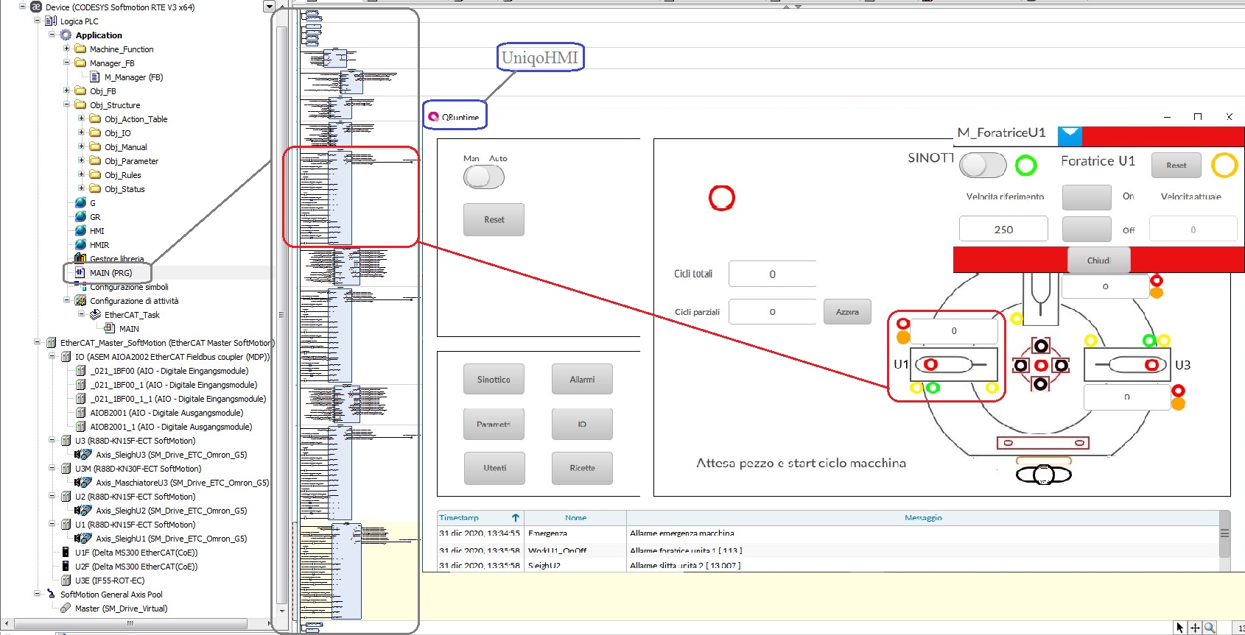Select the GR globe icon
1245x635 pixels.
click(80, 216)
